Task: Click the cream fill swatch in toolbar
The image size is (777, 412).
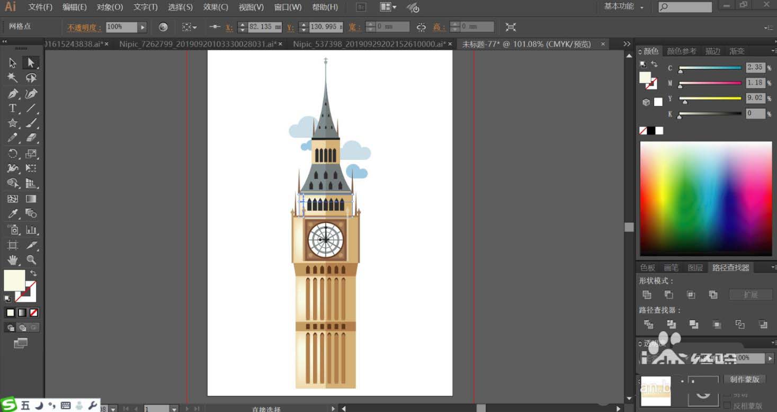Action: coord(14,281)
